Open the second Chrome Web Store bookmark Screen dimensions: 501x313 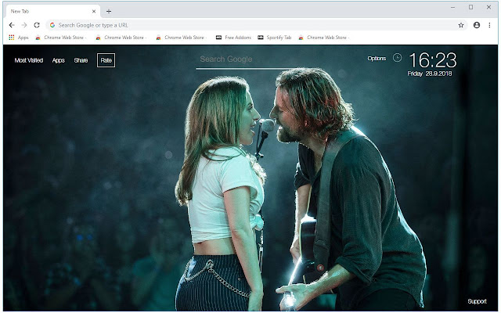(121, 38)
